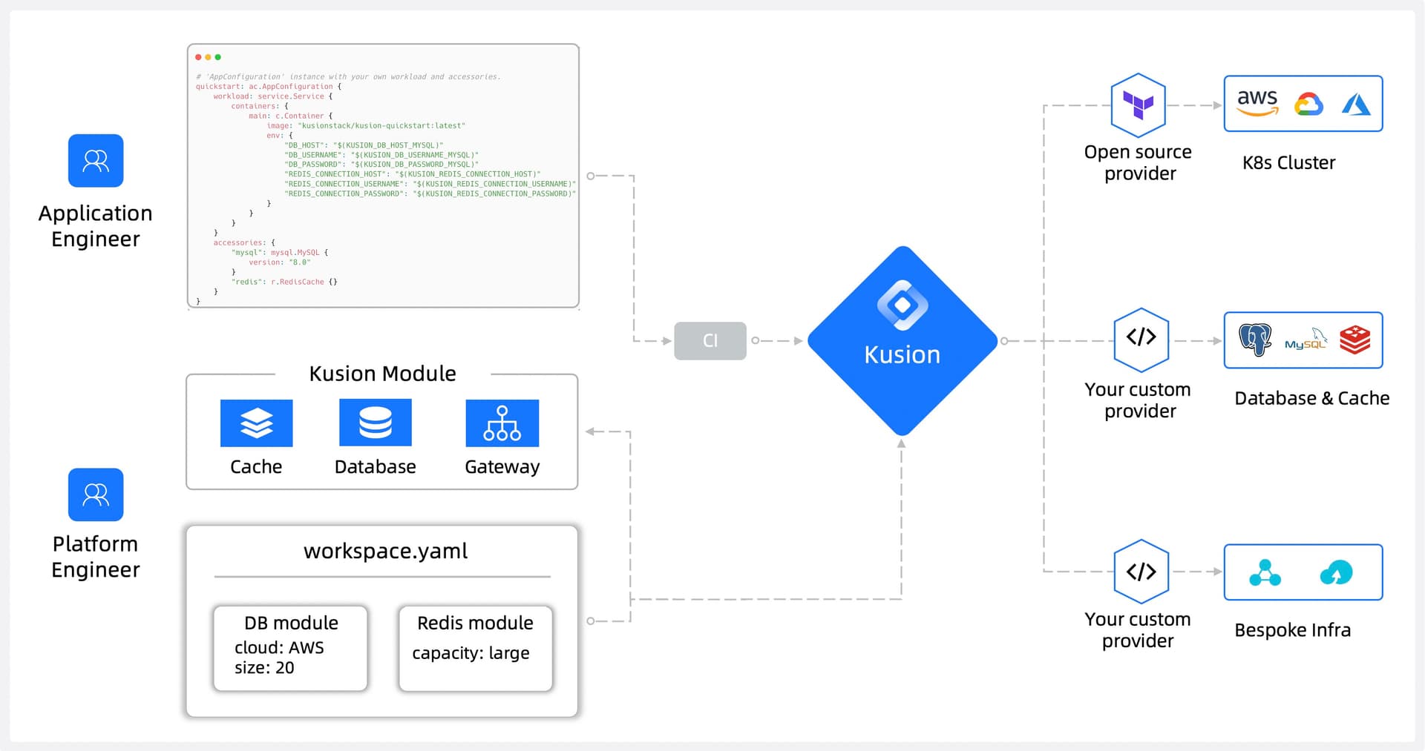Click the Open source provider label
Viewport: 1425px width, 751px height.
tap(1138, 162)
